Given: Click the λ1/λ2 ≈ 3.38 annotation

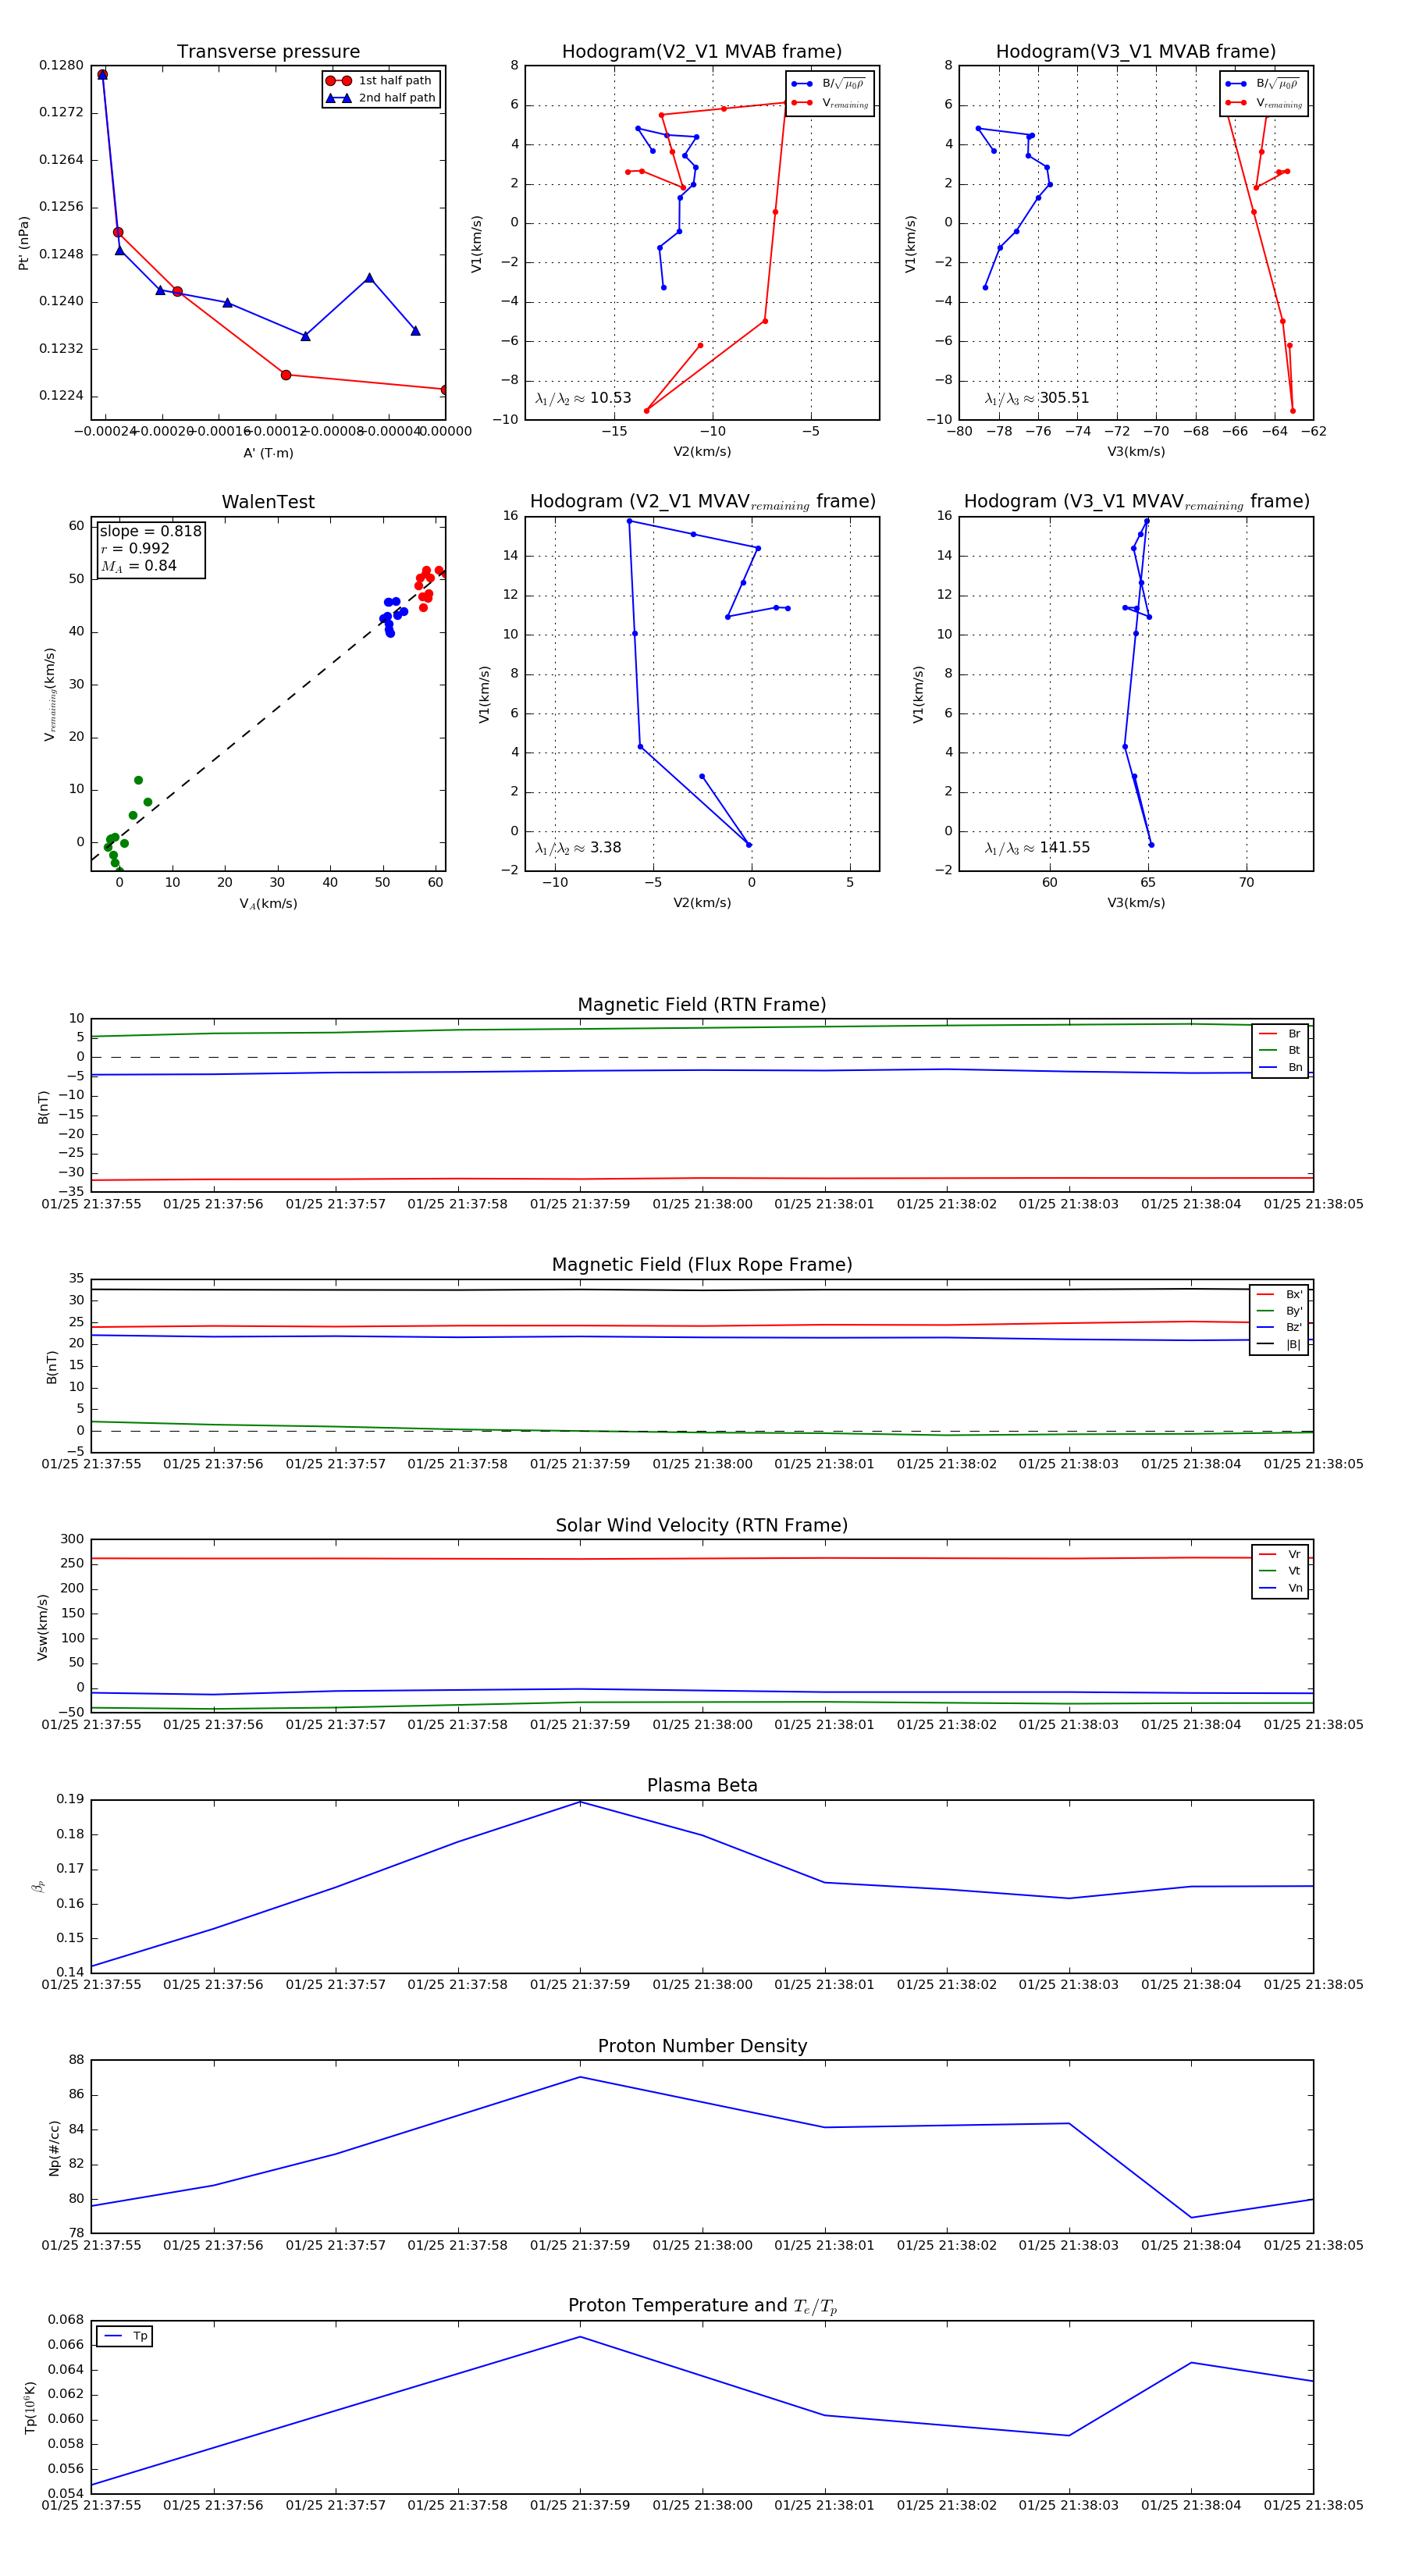Looking at the screenshot, I should point(578,848).
